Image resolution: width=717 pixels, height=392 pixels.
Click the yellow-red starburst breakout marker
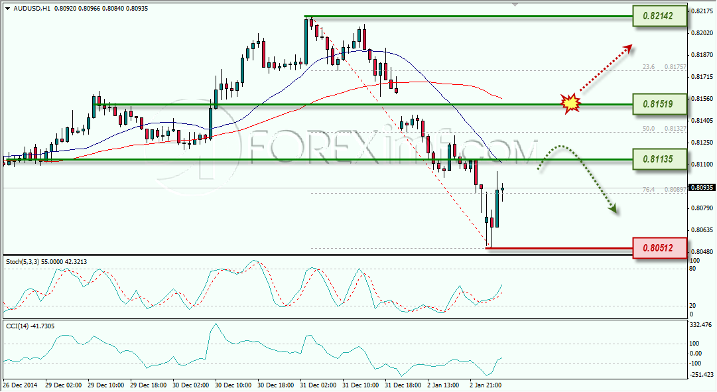[570, 104]
